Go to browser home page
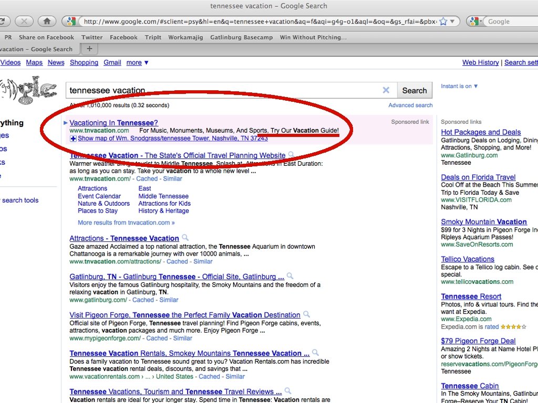This screenshot has height=403, width=538. (47, 21)
